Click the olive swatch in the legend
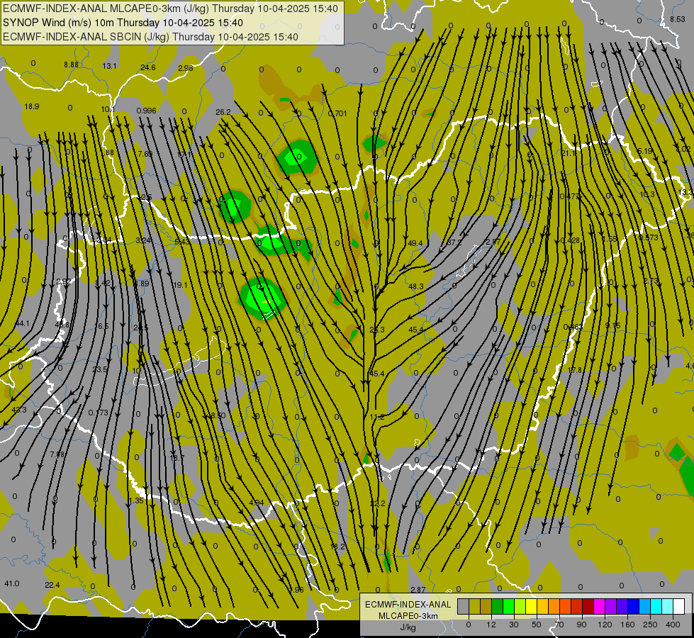Viewport: 694px width, 638px height. point(474,606)
